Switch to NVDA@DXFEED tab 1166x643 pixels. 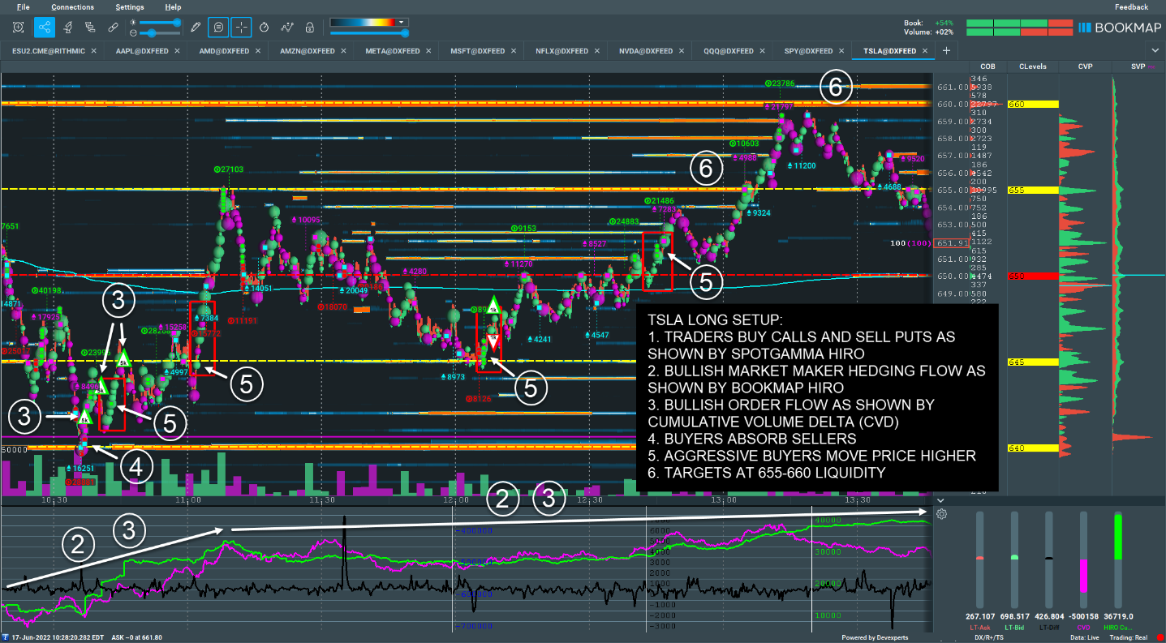click(646, 50)
